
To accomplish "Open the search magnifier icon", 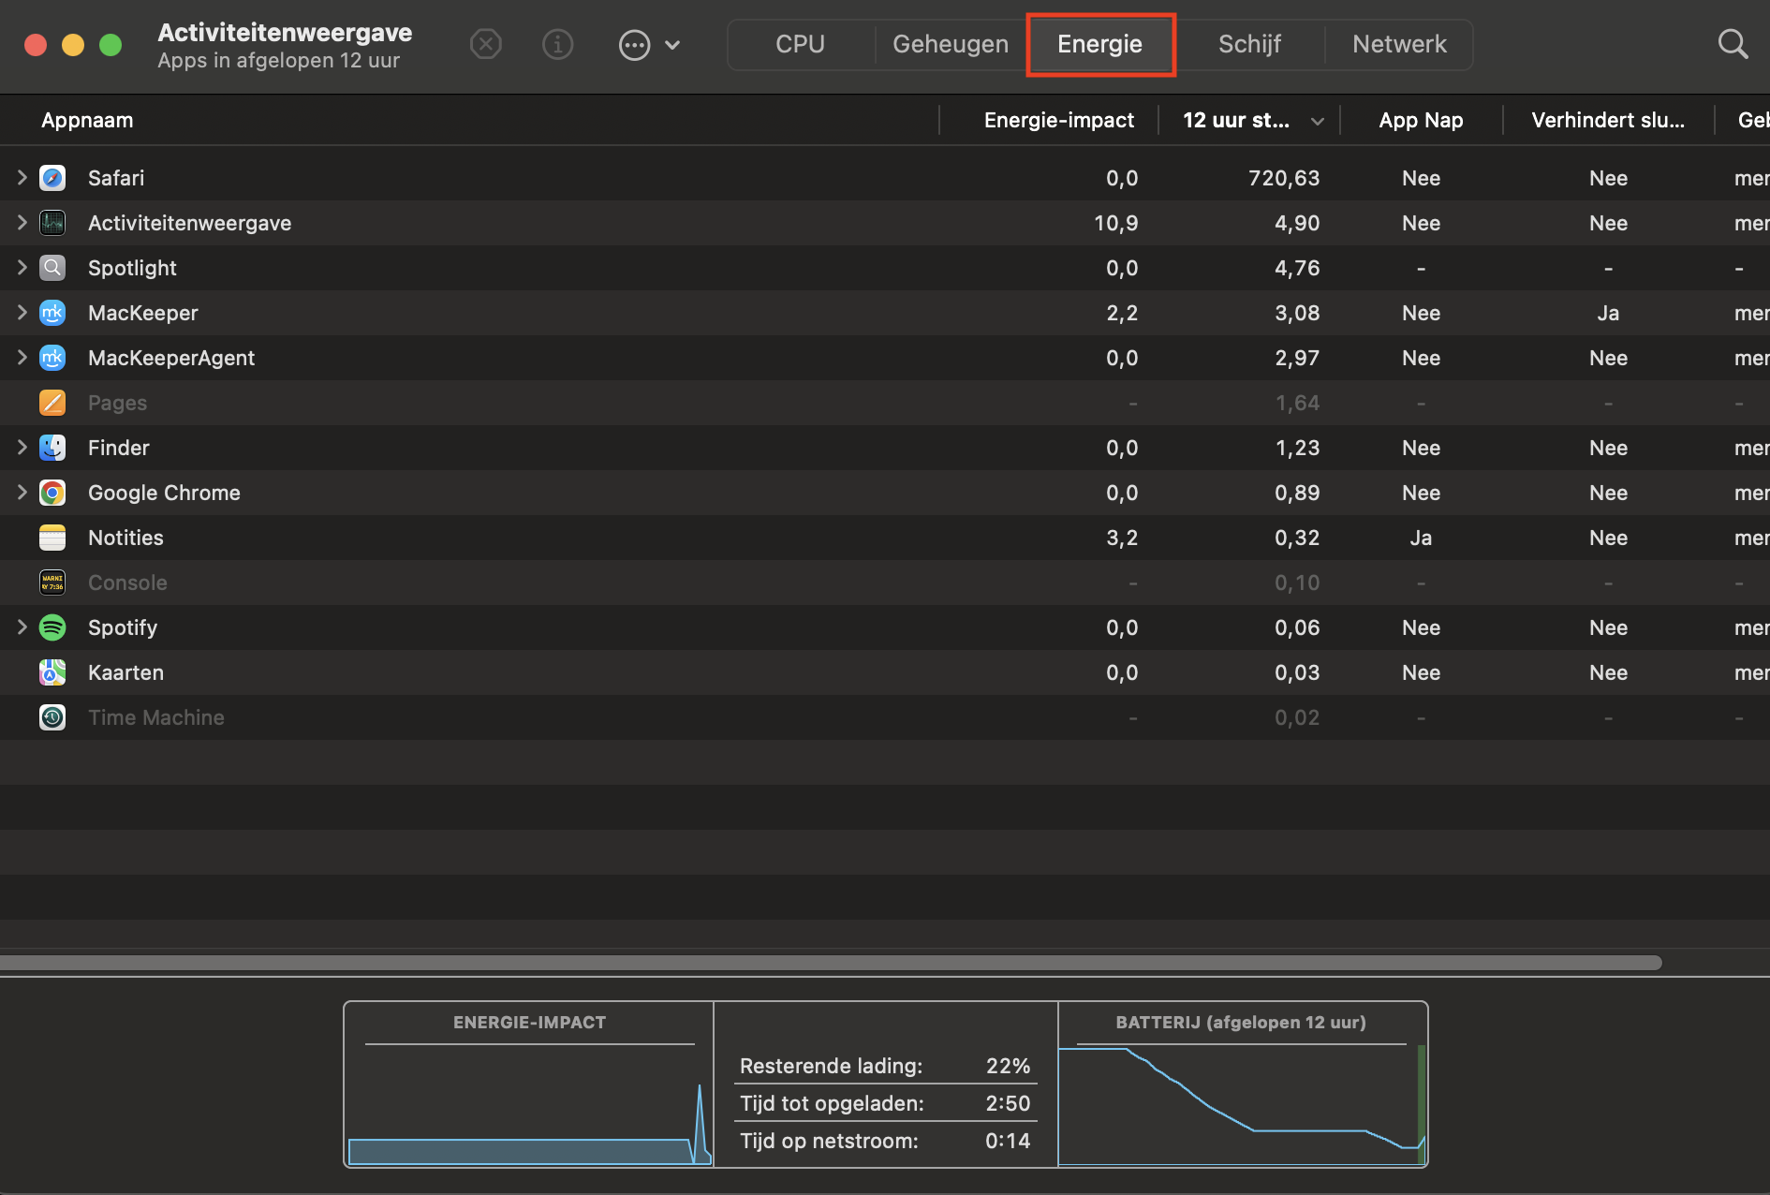I will tap(1733, 44).
